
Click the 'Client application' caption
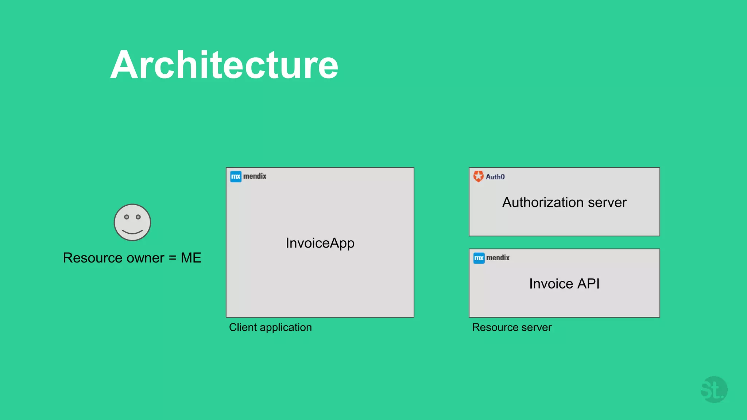point(270,327)
